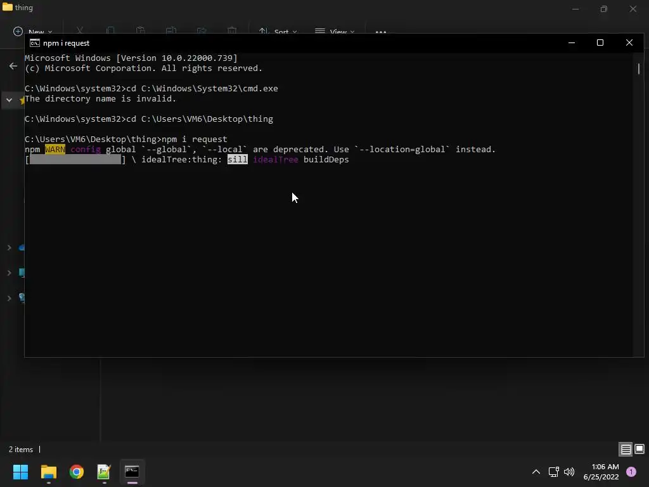This screenshot has width=649, height=487.
Task: Click the 'buildDeps' text in terminal
Action: [x=326, y=159]
